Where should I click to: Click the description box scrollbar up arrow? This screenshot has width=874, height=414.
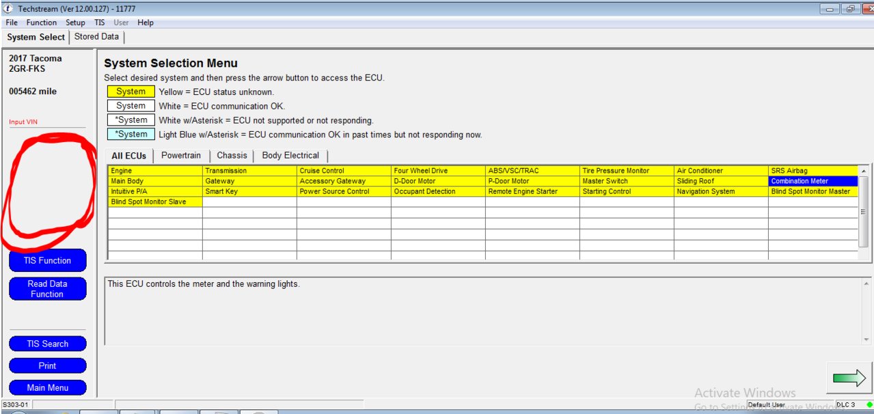tap(867, 284)
